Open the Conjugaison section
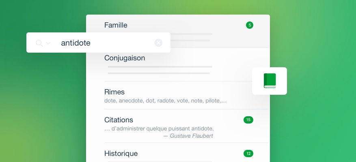 click(125, 58)
